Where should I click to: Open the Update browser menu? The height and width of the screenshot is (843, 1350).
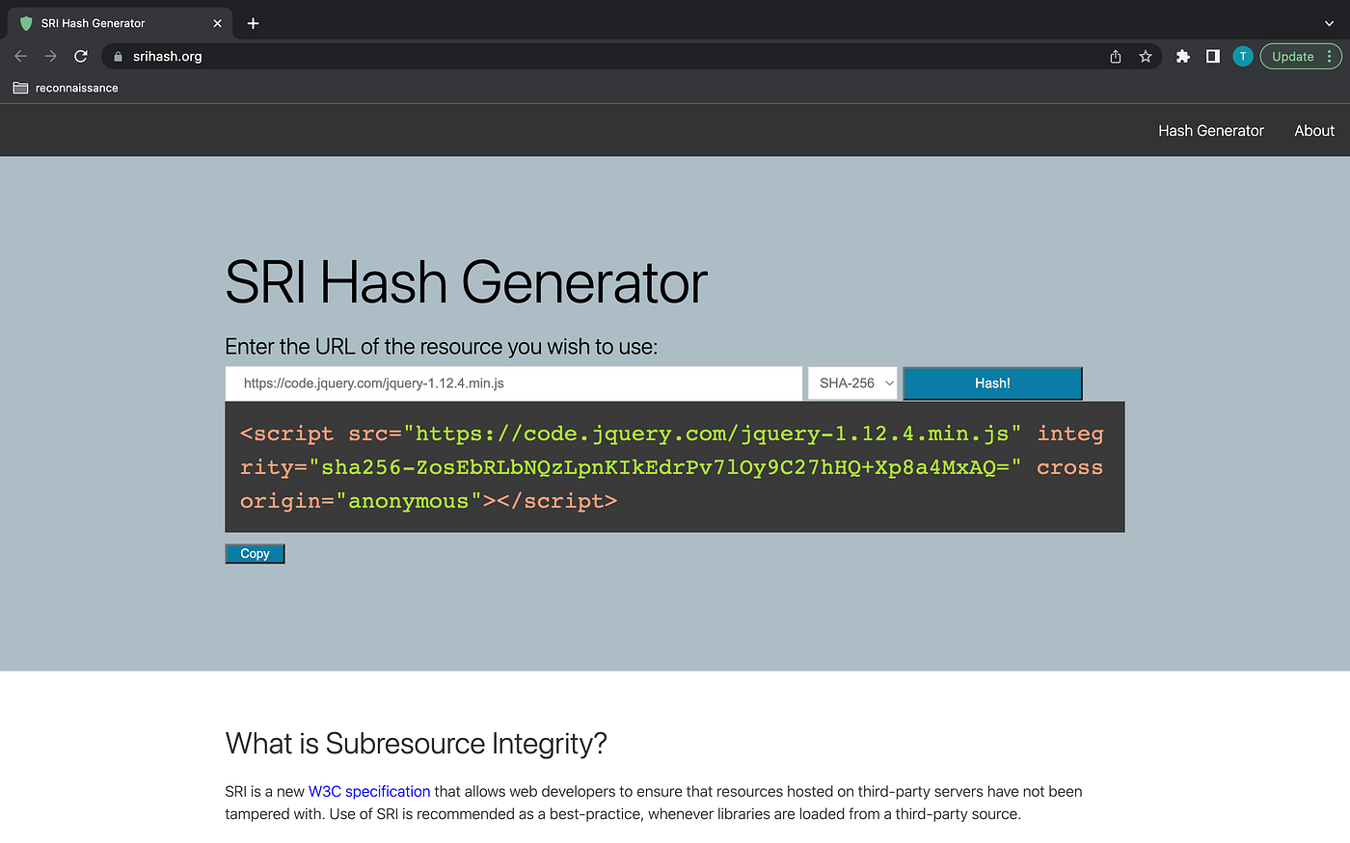click(1301, 57)
